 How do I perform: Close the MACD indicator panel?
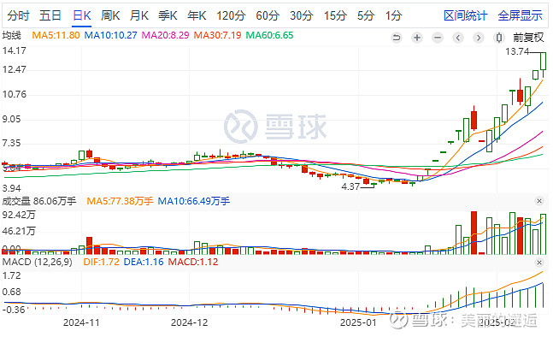(538, 263)
